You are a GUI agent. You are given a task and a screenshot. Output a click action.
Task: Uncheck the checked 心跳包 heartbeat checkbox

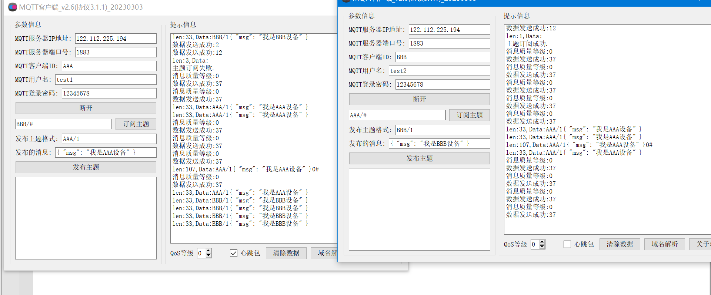pyautogui.click(x=234, y=253)
